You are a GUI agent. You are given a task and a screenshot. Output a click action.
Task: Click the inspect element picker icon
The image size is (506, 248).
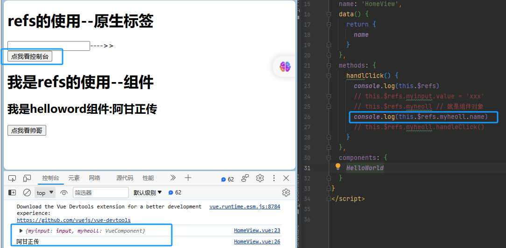click(x=12, y=178)
